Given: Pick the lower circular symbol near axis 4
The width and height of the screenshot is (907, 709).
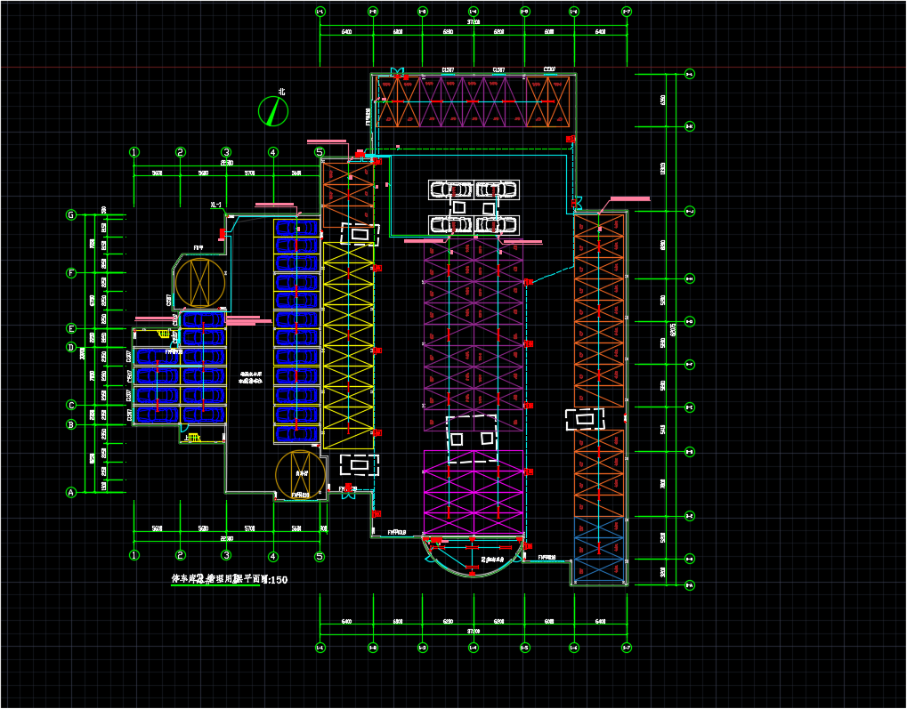Looking at the screenshot, I should tap(300, 474).
